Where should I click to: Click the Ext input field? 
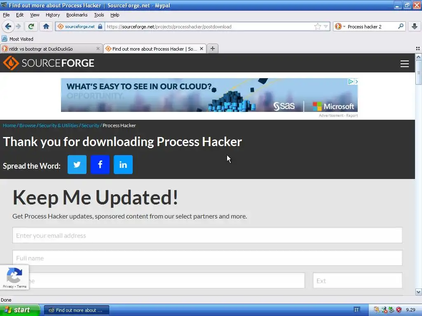[358, 281]
